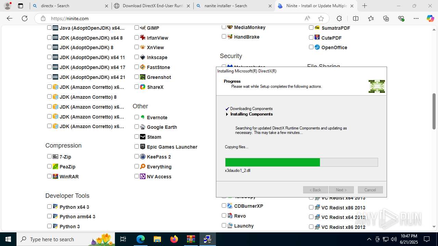The height and width of the screenshot is (246, 438).
Task: Switch to the directx - Search tab
Action: [x=70, y=6]
